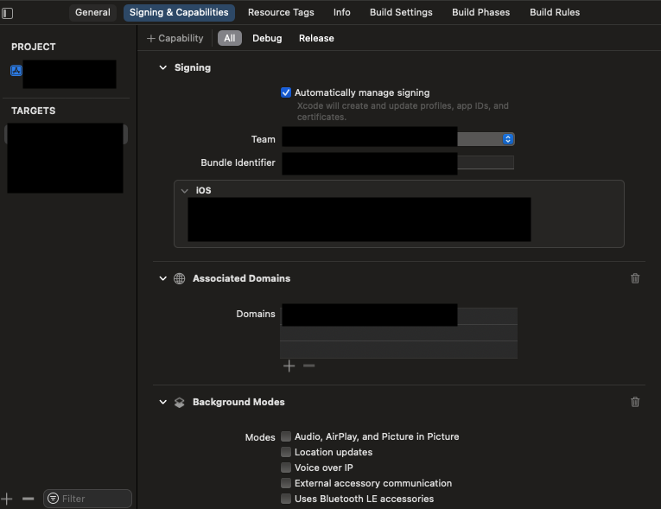Collapse the Associated Domains section
Screen dimensions: 661x509
[x=162, y=278]
